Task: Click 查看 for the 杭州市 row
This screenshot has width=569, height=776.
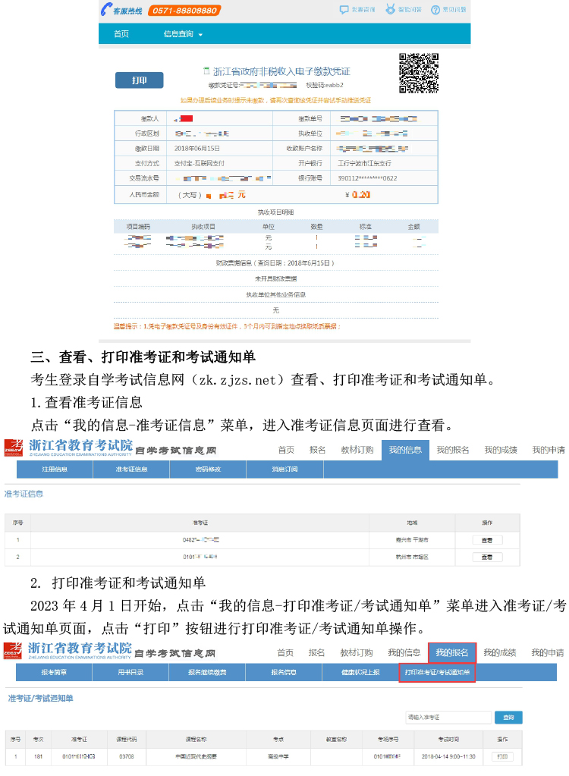Action: pyautogui.click(x=487, y=558)
